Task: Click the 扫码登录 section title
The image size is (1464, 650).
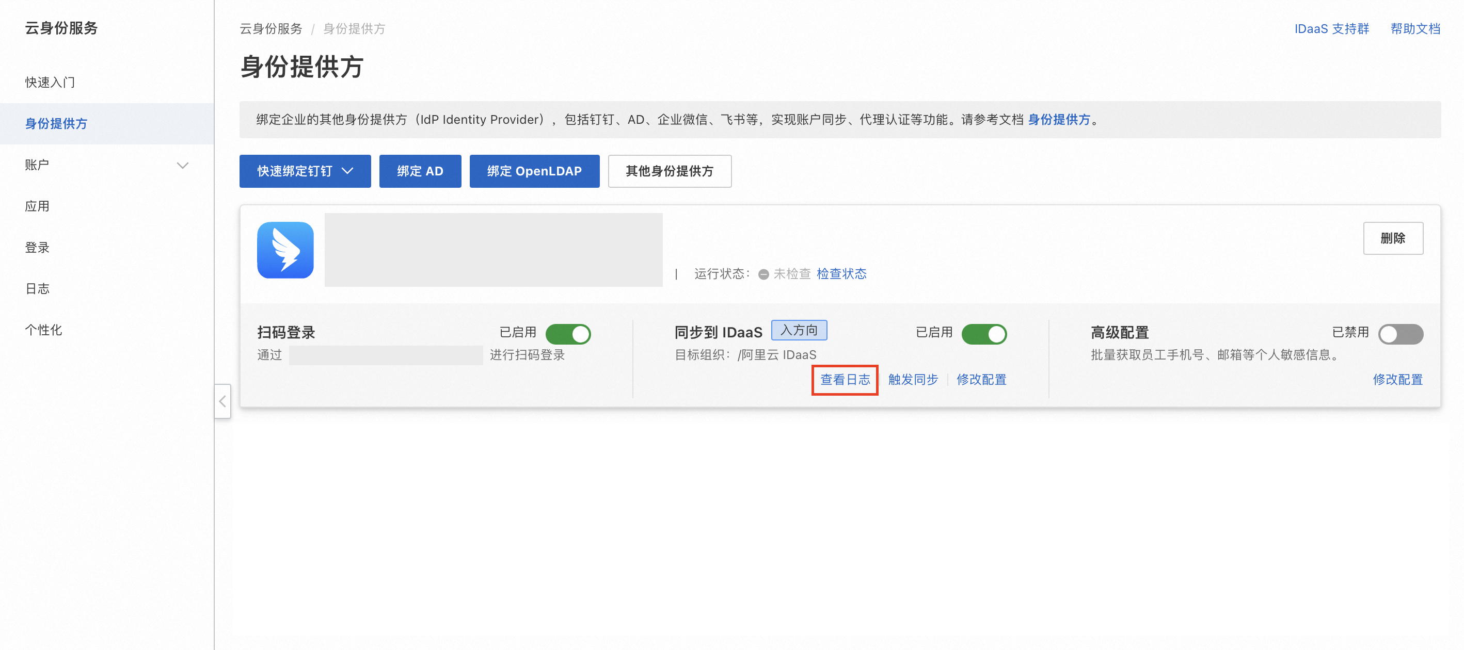Action: (286, 332)
